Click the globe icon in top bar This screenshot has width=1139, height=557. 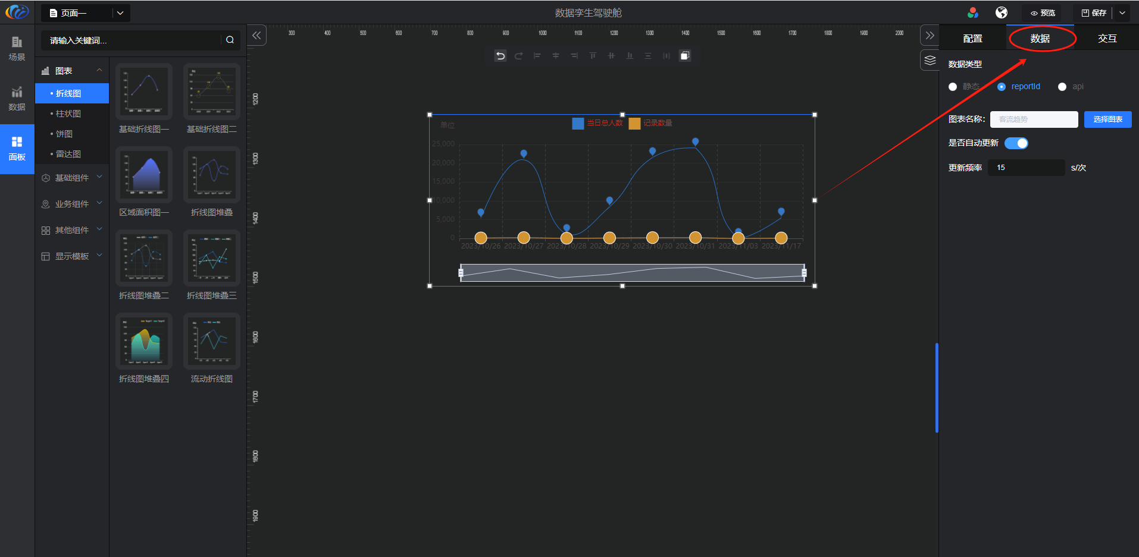click(1002, 12)
